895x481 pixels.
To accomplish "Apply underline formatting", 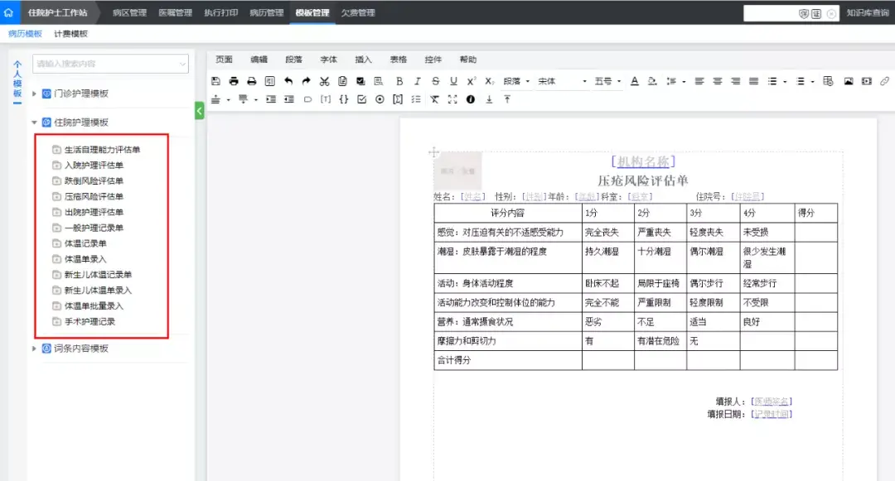I will [x=454, y=81].
